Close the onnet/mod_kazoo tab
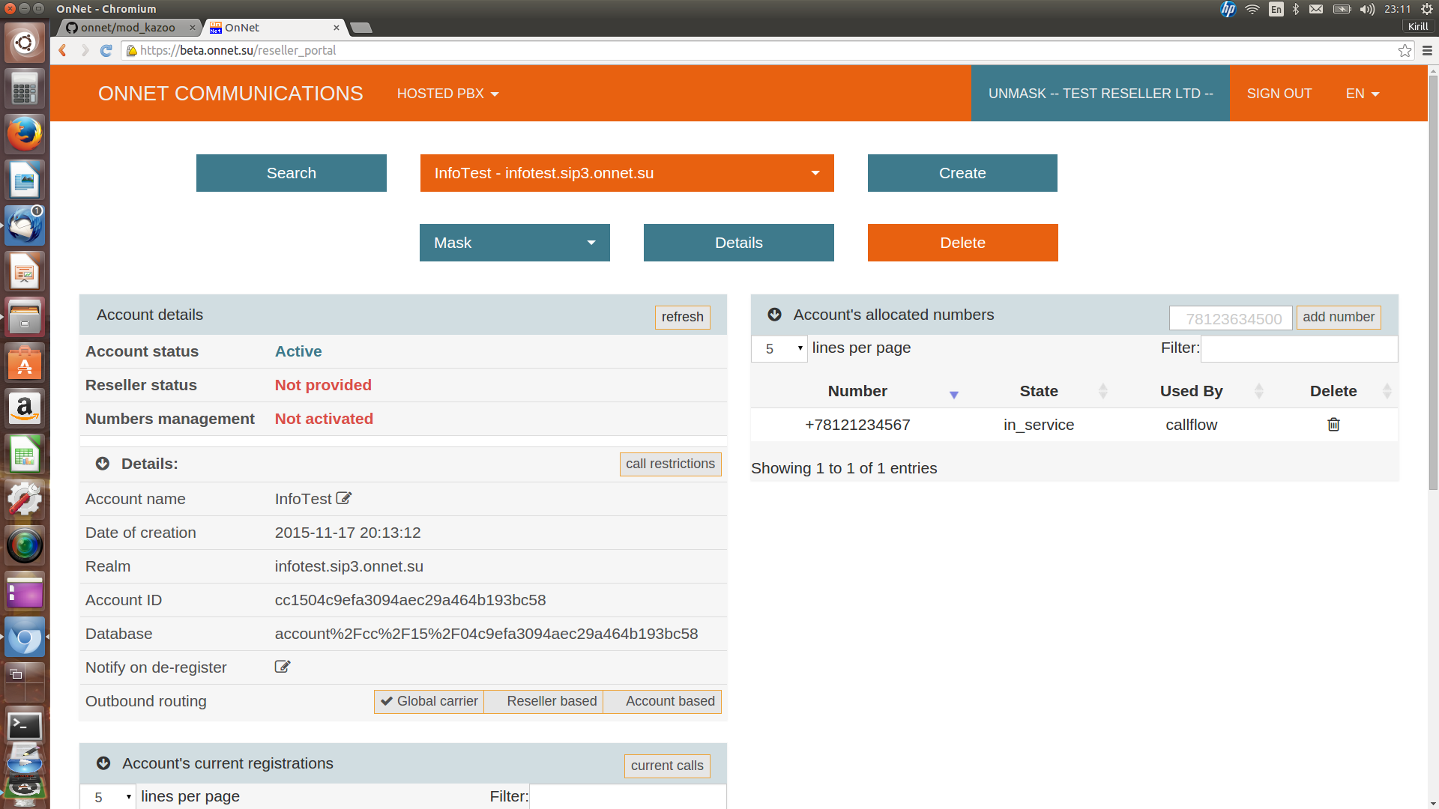 [x=192, y=28]
